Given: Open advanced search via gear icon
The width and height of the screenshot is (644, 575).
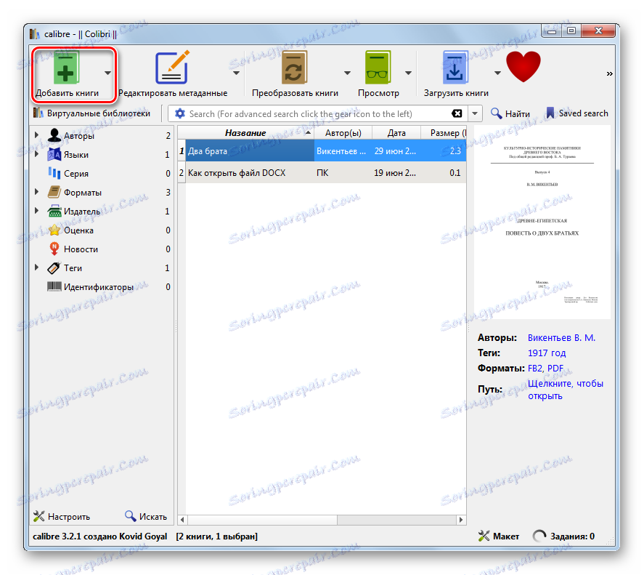Looking at the screenshot, I should 180,113.
